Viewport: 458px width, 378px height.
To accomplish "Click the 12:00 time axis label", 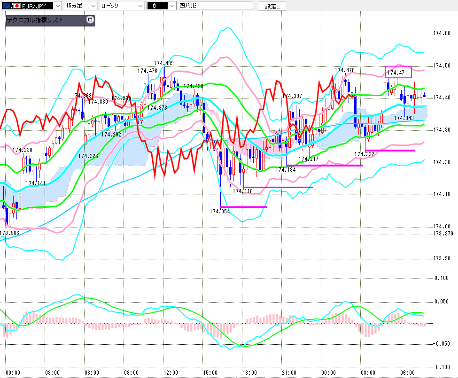I will [x=171, y=372].
